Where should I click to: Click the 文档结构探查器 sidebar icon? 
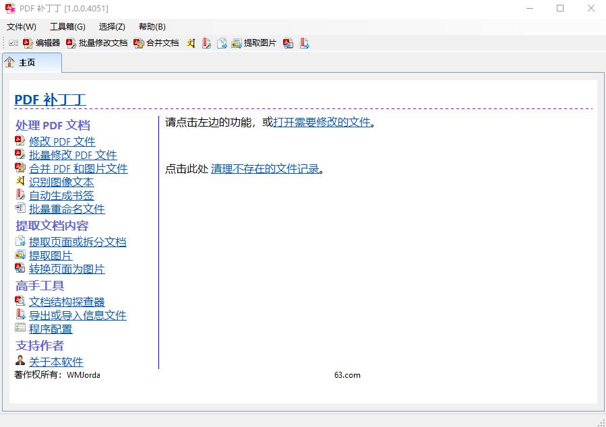click(20, 301)
